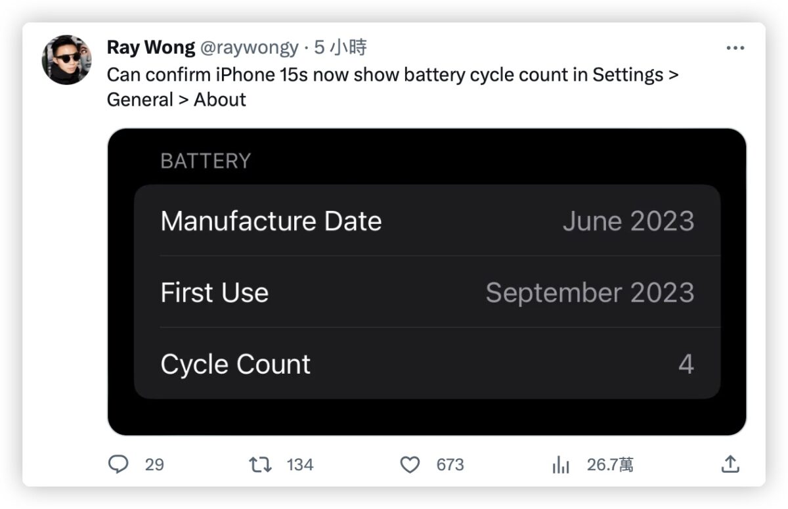Click the First Use row
Image resolution: width=788 pixels, height=509 pixels.
427,292
